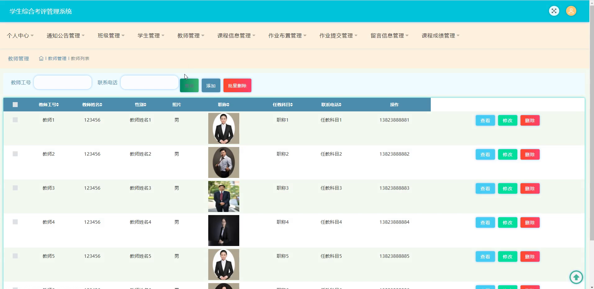This screenshot has width=594, height=289.
Task: Click the X icon in the top header
Action: pyautogui.click(x=554, y=11)
